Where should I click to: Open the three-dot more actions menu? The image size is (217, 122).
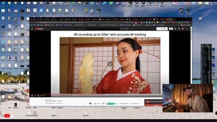[x=141, y=103]
